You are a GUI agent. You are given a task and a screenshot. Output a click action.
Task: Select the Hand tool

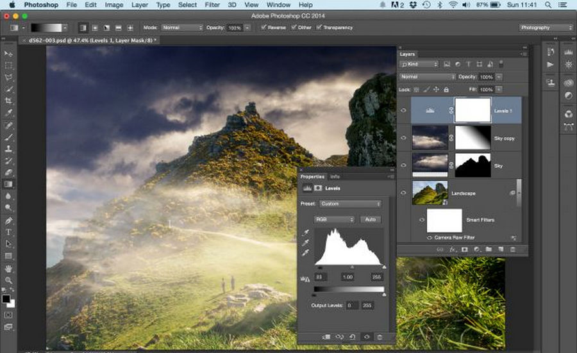pyautogui.click(x=8, y=269)
